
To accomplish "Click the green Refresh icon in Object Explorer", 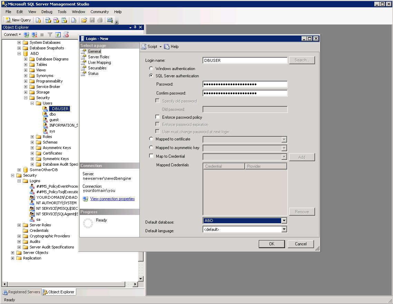I will 58,35.
